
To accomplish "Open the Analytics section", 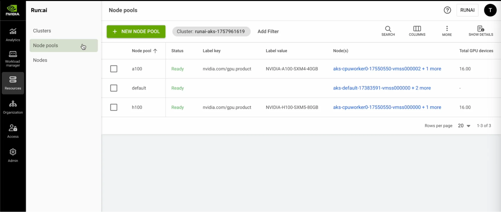I will (13, 35).
